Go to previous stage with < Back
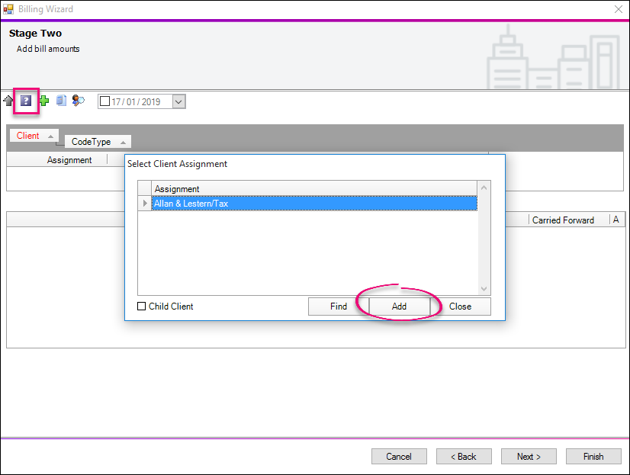This screenshot has width=630, height=475. [x=464, y=457]
